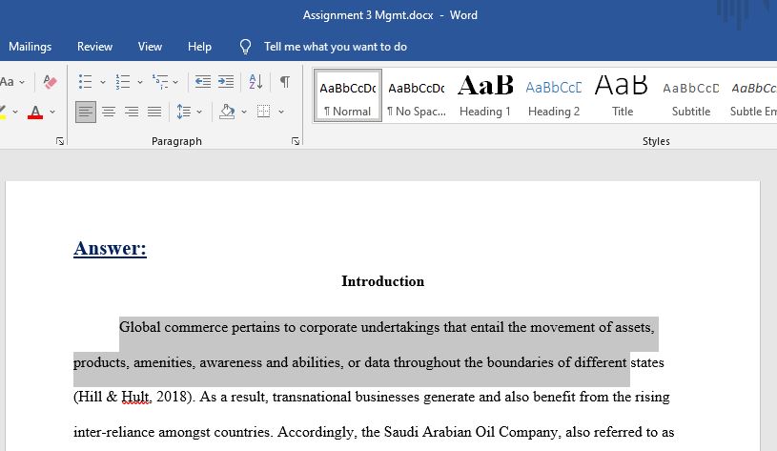Open the line spacing dropdown arrow

coord(199,112)
